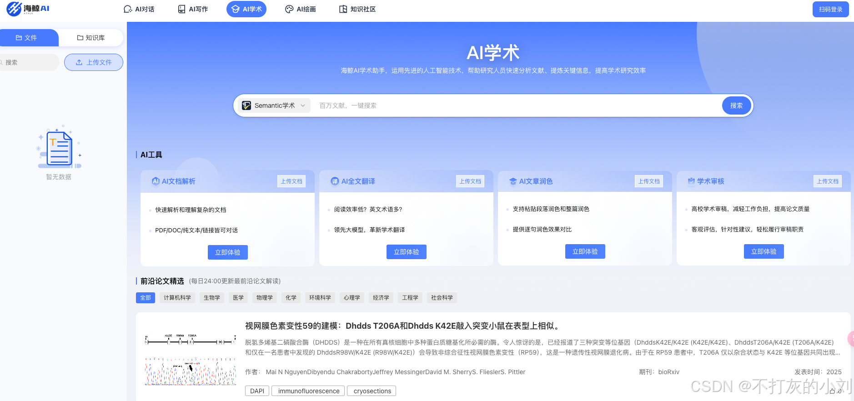Filter papers by 物理学

[x=265, y=298]
